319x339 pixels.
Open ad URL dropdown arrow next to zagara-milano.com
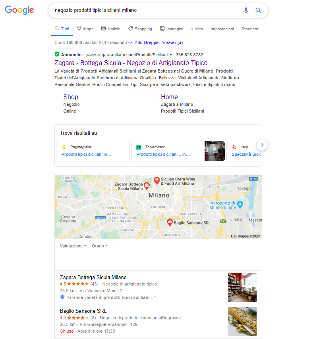(x=171, y=55)
